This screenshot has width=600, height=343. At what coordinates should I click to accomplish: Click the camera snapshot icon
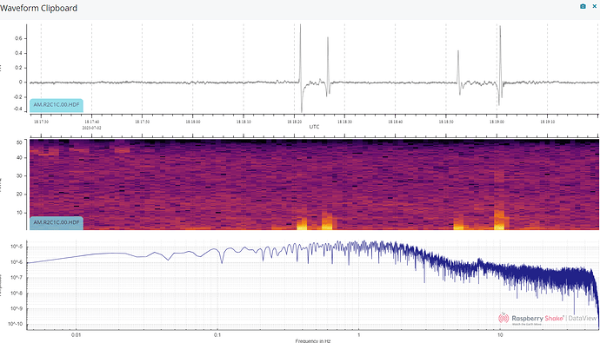[583, 6]
